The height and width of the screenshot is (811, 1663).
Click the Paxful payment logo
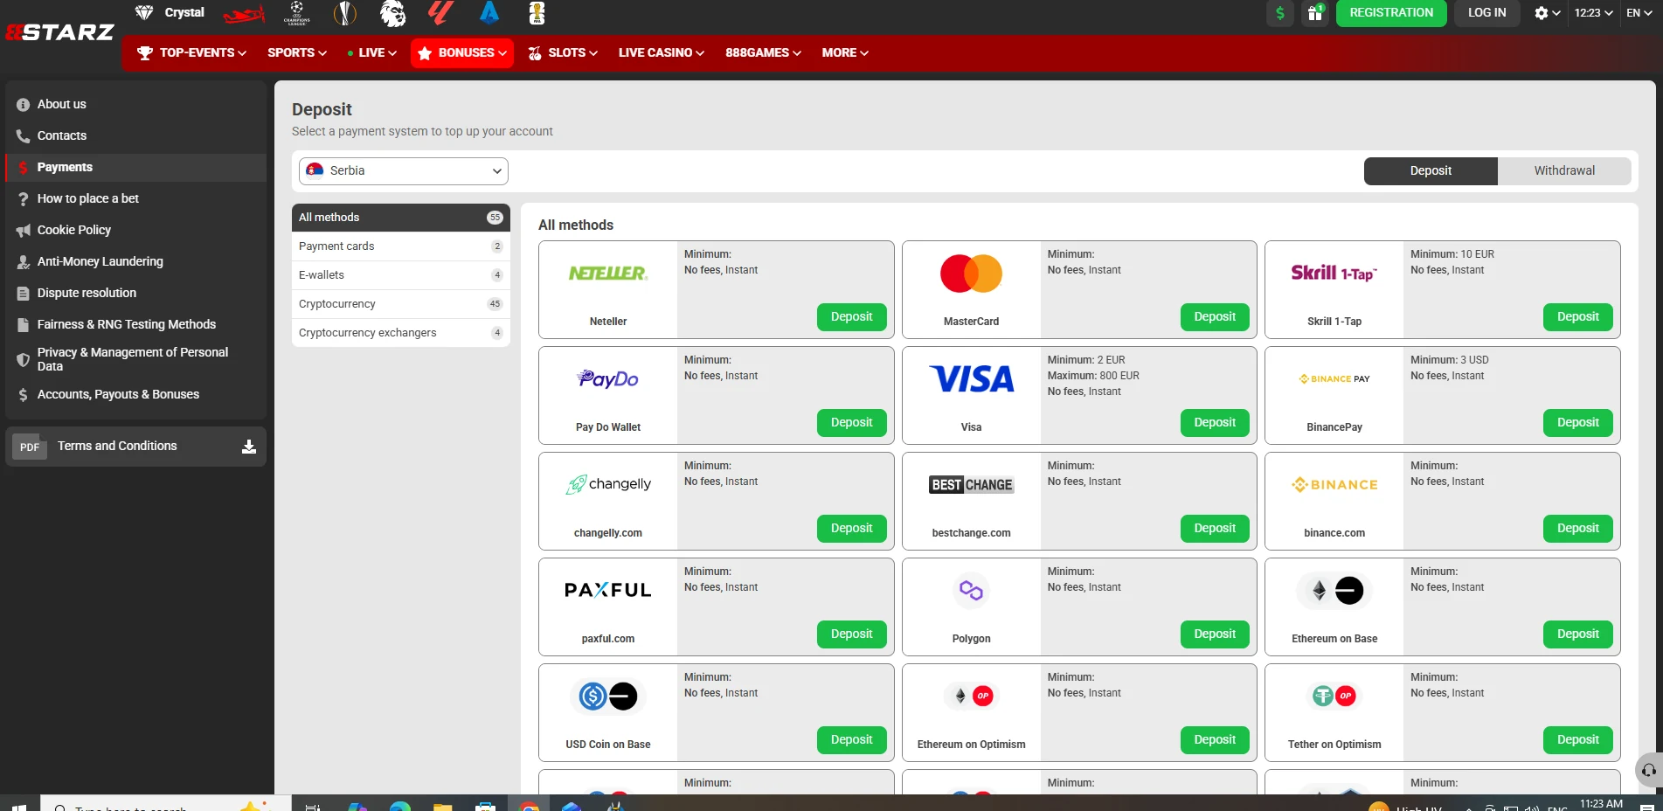608,590
